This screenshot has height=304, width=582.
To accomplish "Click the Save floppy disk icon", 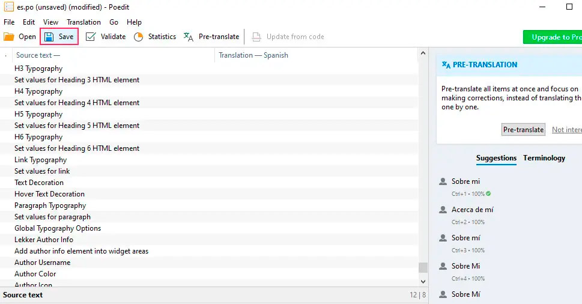I will point(49,37).
